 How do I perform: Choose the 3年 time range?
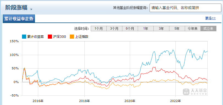tap(161, 29)
